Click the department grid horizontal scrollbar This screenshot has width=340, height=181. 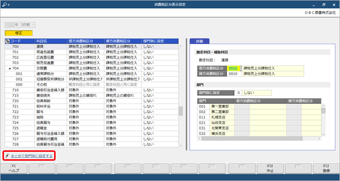[252, 138]
